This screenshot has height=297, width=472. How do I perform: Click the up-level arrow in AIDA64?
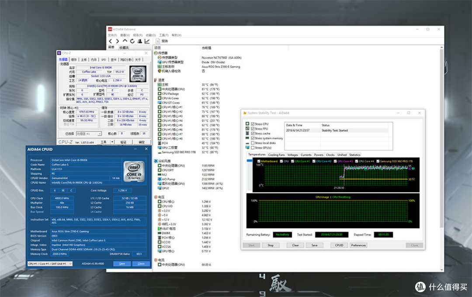125,41
